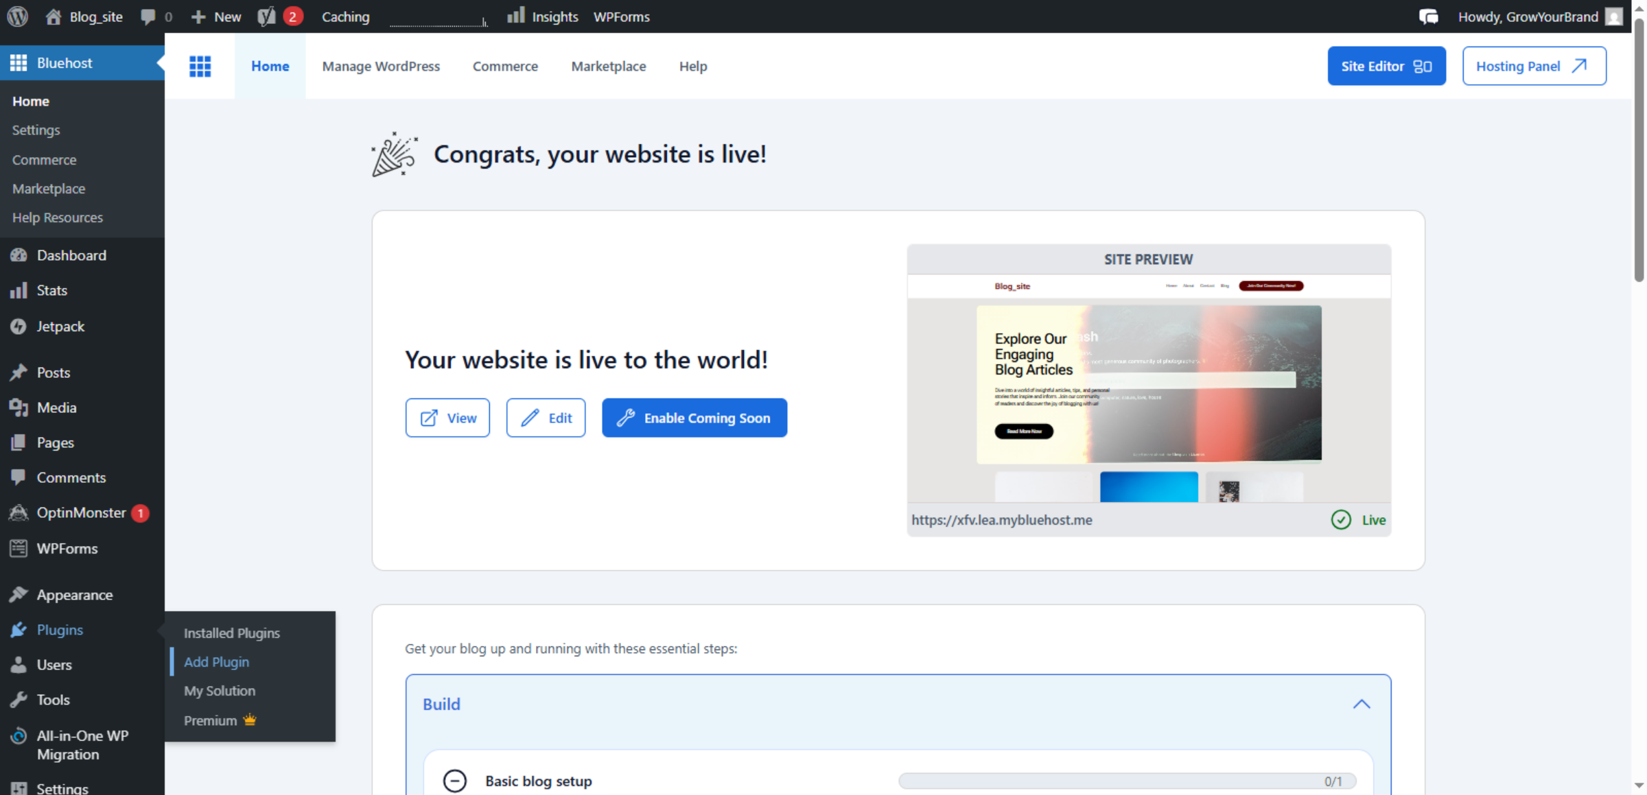Open Jetpack from its sidebar icon
The width and height of the screenshot is (1647, 795).
pos(19,327)
